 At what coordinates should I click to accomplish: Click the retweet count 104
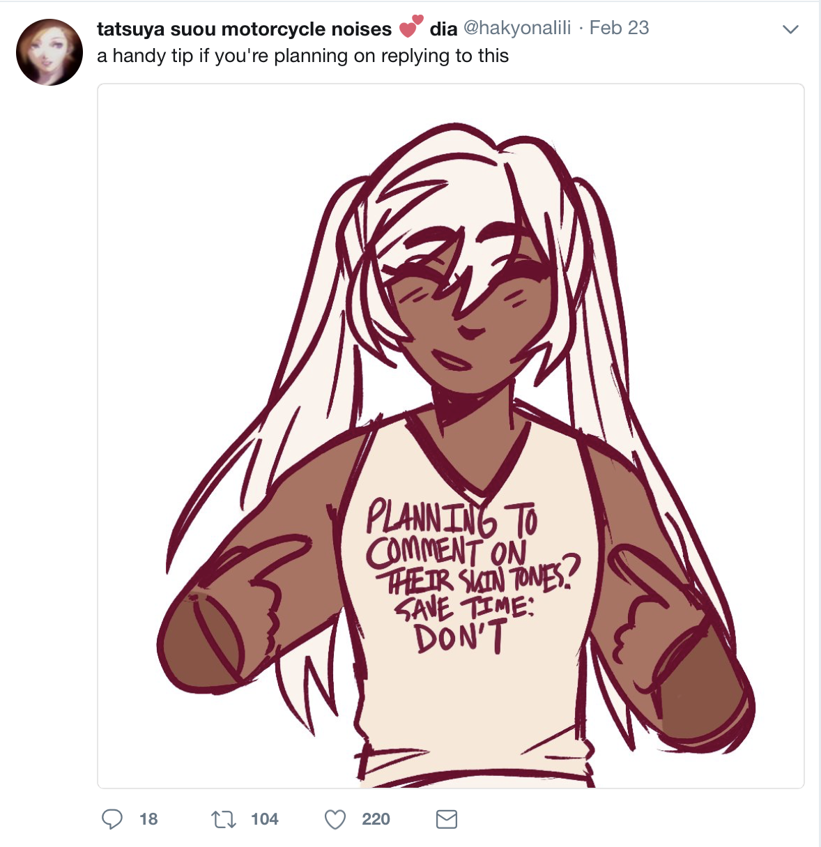(265, 819)
